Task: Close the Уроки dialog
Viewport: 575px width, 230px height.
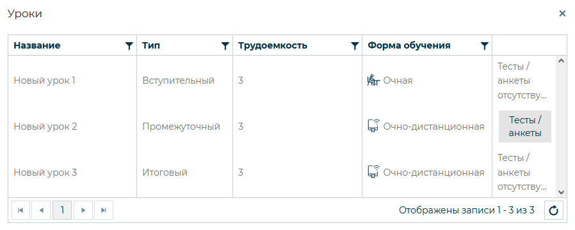Action: [x=562, y=13]
